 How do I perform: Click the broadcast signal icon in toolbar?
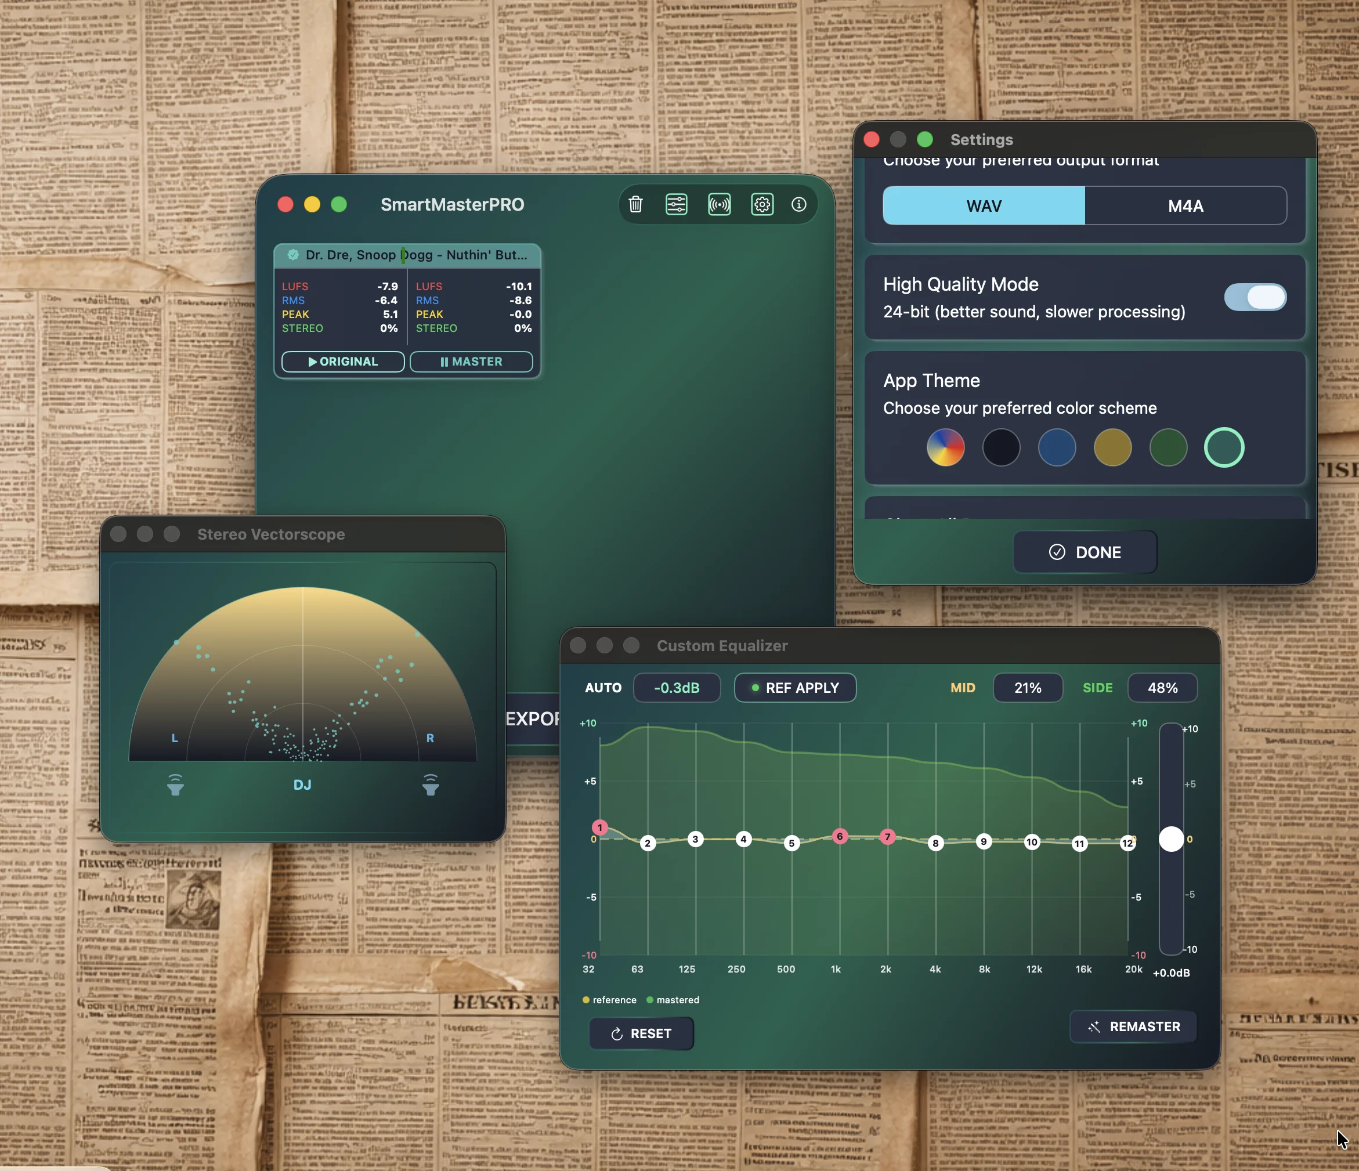[719, 204]
